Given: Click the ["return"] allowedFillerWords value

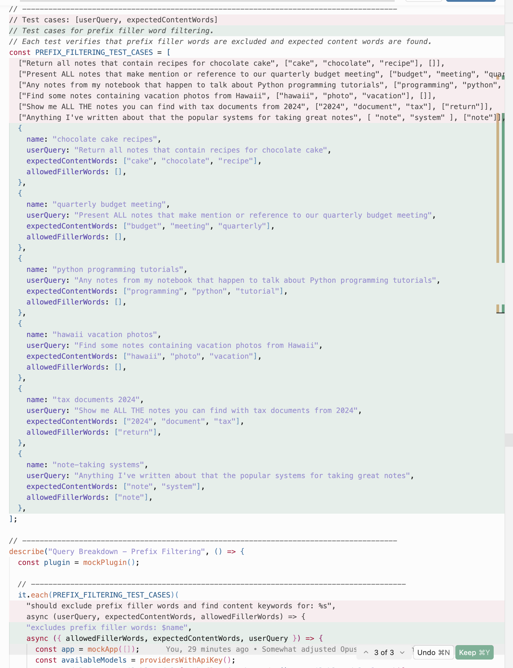Looking at the screenshot, I should coord(137,432).
